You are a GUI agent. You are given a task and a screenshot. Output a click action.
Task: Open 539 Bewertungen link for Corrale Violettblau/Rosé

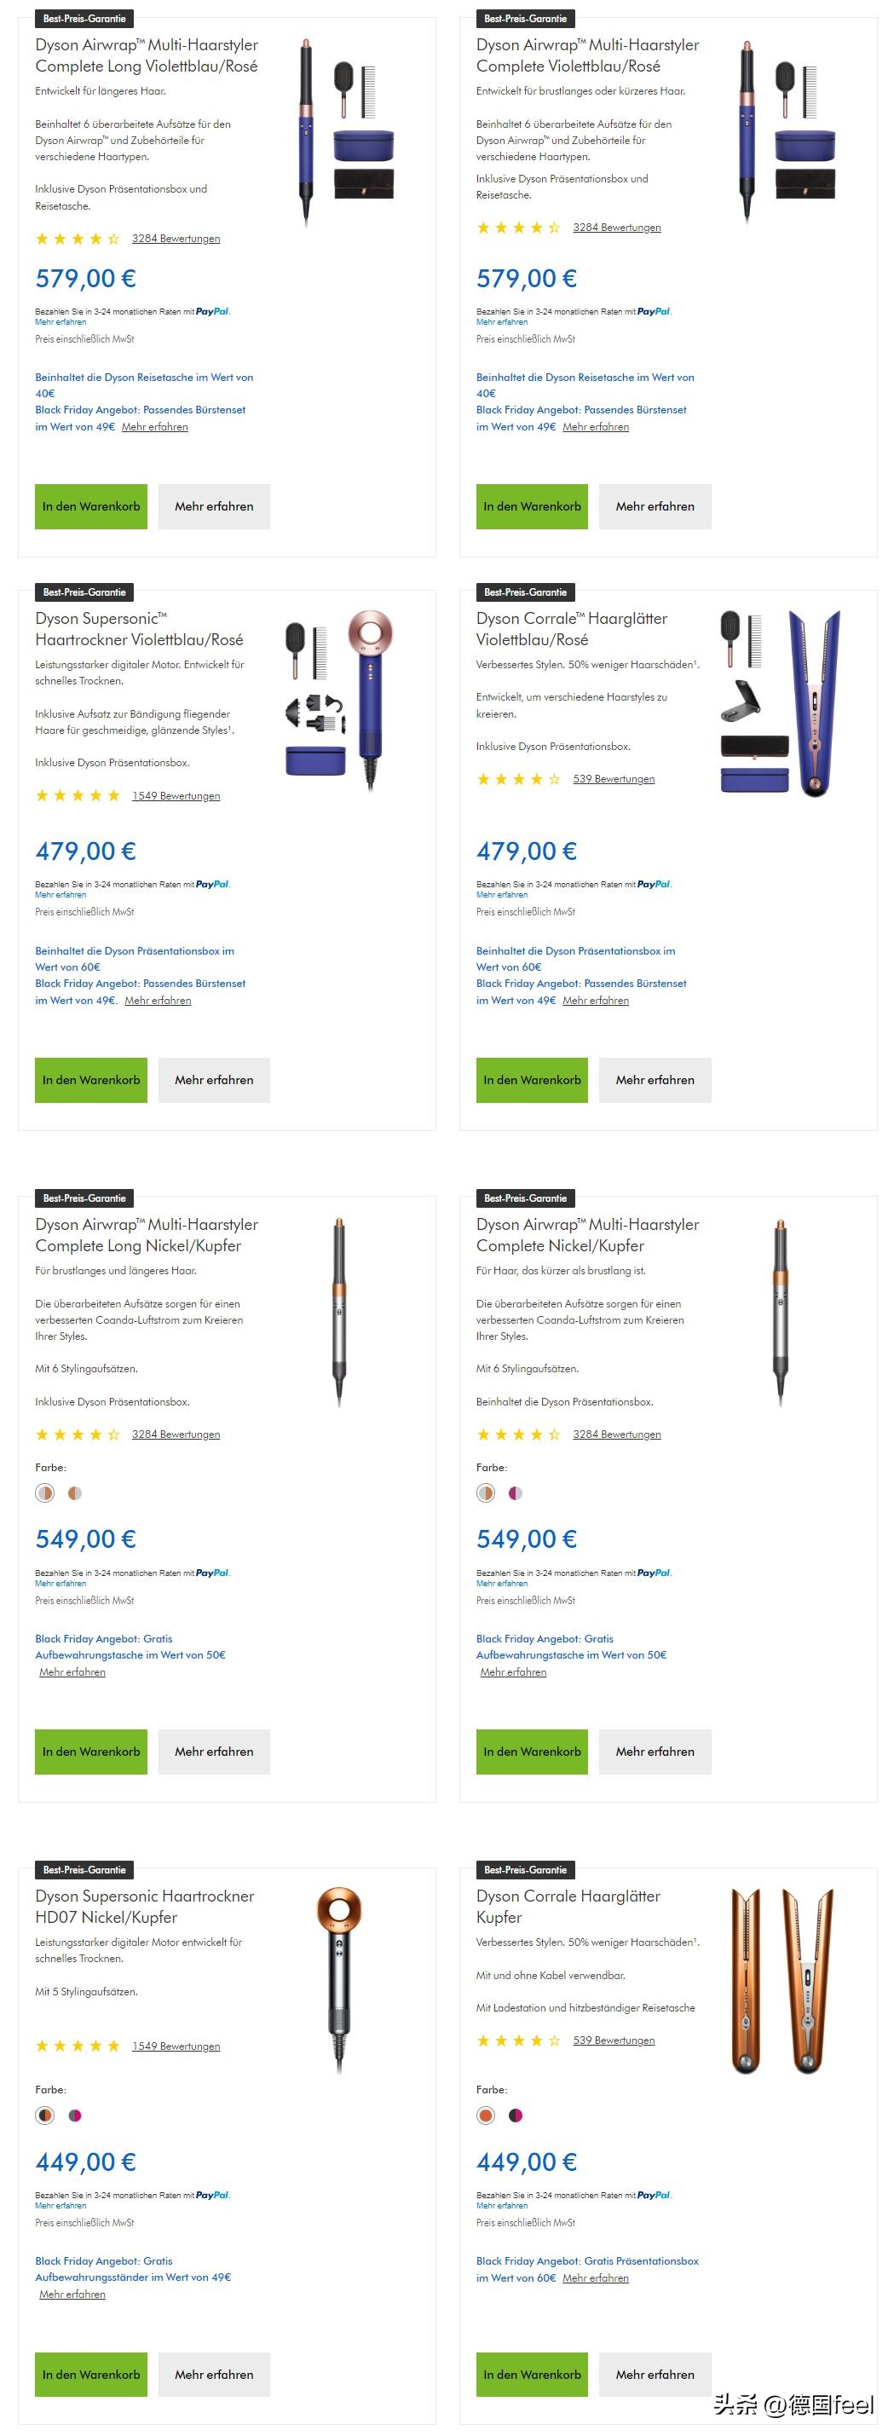pyautogui.click(x=613, y=779)
